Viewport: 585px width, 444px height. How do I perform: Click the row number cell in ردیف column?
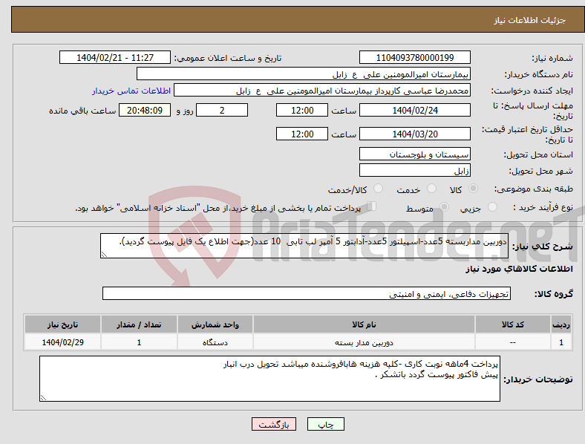tap(561, 342)
